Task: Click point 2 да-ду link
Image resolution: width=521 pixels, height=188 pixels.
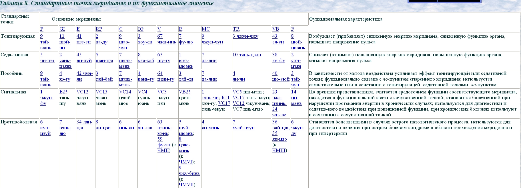Action: click(x=101, y=39)
